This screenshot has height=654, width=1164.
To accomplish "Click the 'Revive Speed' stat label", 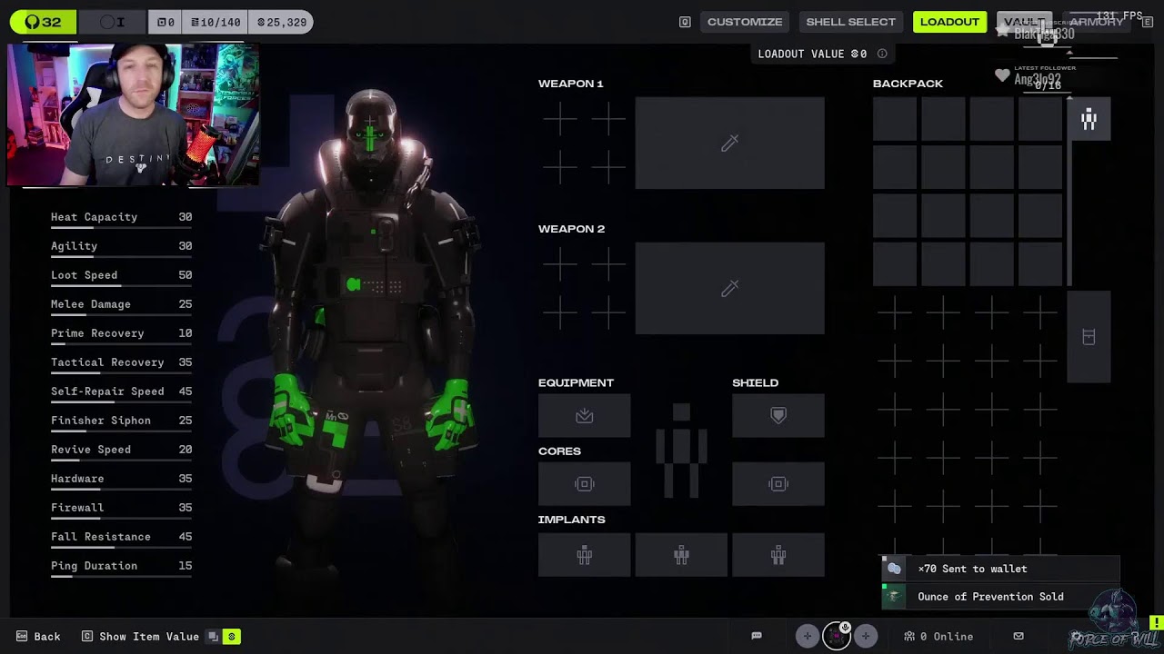I will pos(91,450).
